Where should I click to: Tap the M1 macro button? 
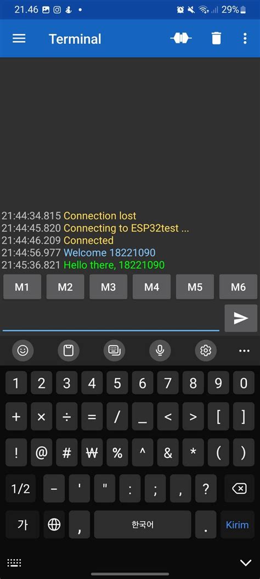tap(22, 287)
